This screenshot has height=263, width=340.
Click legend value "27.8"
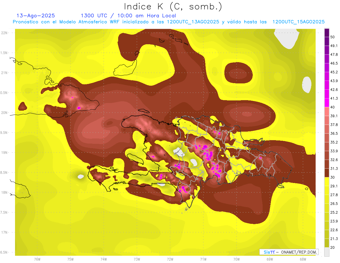coord(334,195)
